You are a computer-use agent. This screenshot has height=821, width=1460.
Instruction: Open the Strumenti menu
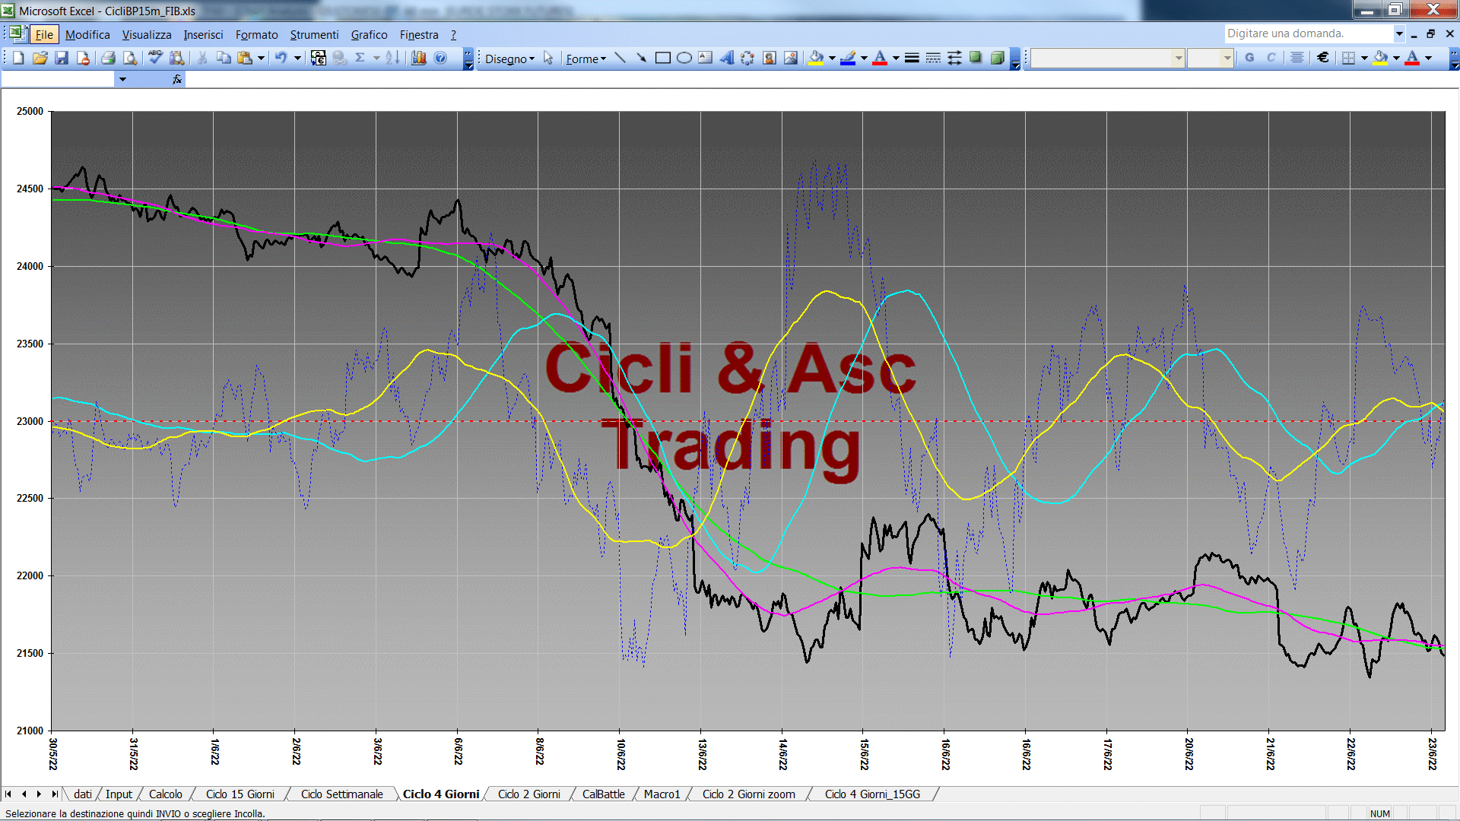[x=314, y=34]
